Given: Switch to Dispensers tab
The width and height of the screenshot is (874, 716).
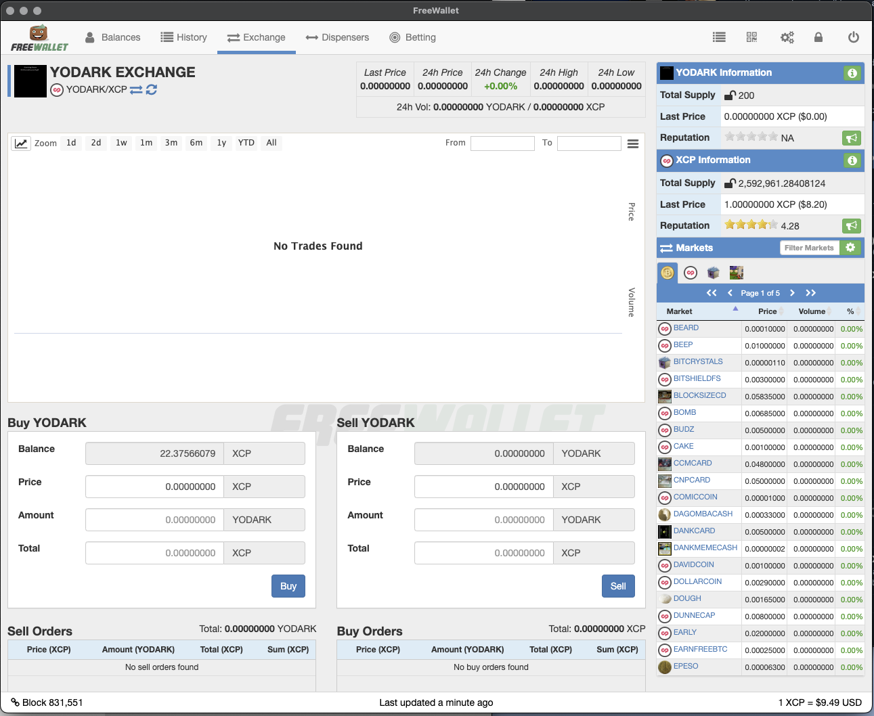Looking at the screenshot, I should pyautogui.click(x=337, y=37).
